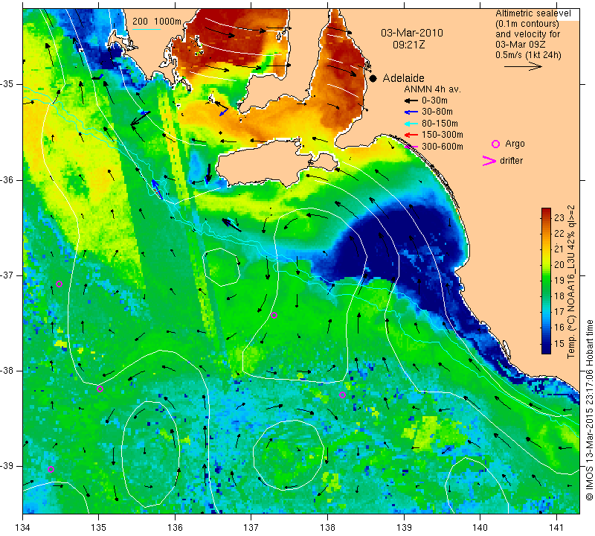Click the 'ANMN 4h av.' legend heading

[x=432, y=89]
